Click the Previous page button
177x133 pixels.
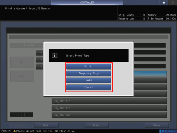[21, 125]
